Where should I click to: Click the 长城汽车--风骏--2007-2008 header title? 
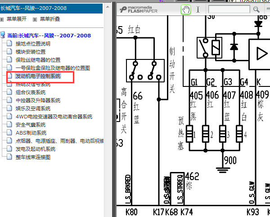point(34,8)
